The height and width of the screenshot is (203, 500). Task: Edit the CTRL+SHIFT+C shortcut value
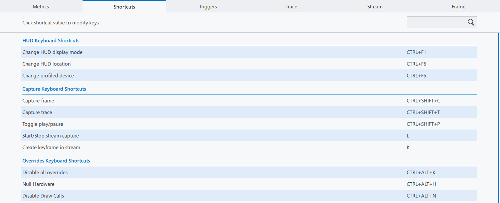point(423,100)
